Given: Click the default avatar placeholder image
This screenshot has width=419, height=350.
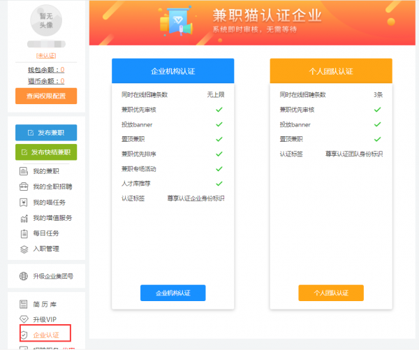Looking at the screenshot, I should 46,20.
